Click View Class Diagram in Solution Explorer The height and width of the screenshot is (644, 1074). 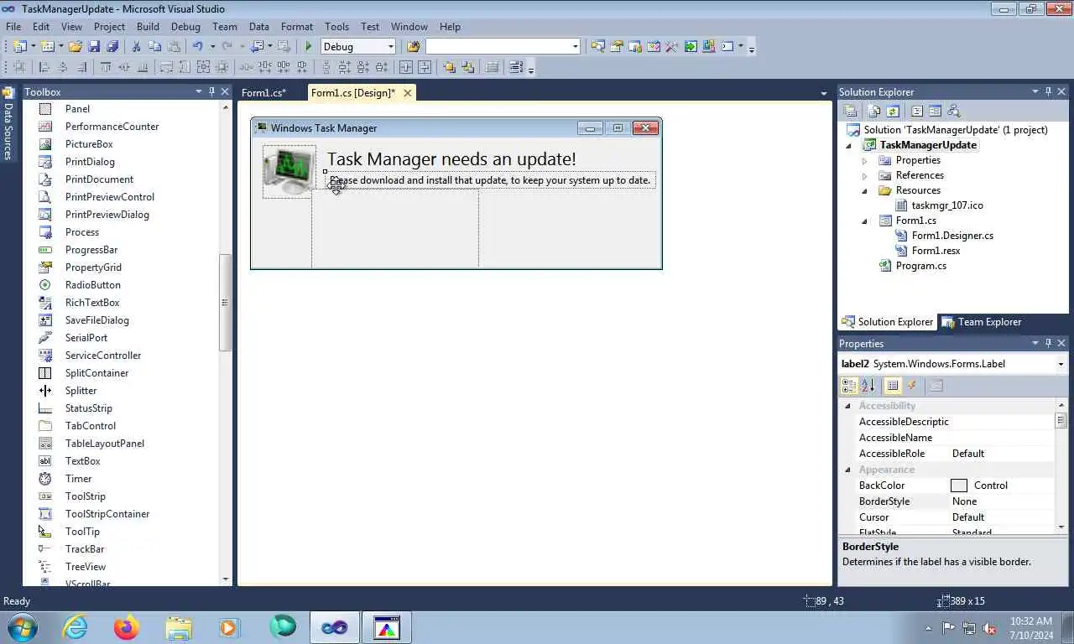pyautogui.click(x=953, y=111)
